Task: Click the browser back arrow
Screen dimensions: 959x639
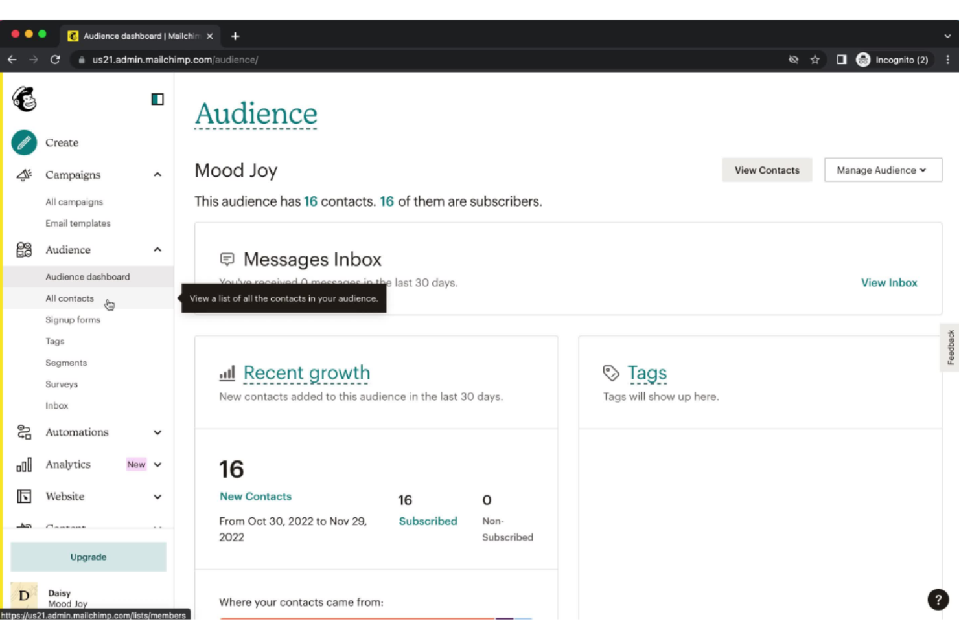Action: pos(12,60)
